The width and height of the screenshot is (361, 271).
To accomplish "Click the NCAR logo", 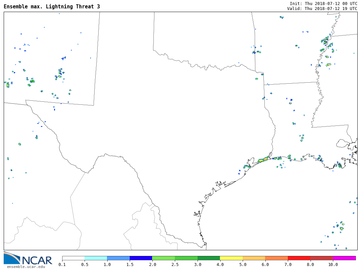I will tap(28, 258).
